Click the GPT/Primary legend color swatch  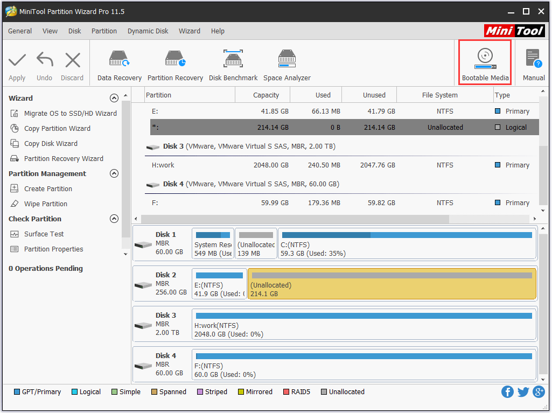point(17,392)
